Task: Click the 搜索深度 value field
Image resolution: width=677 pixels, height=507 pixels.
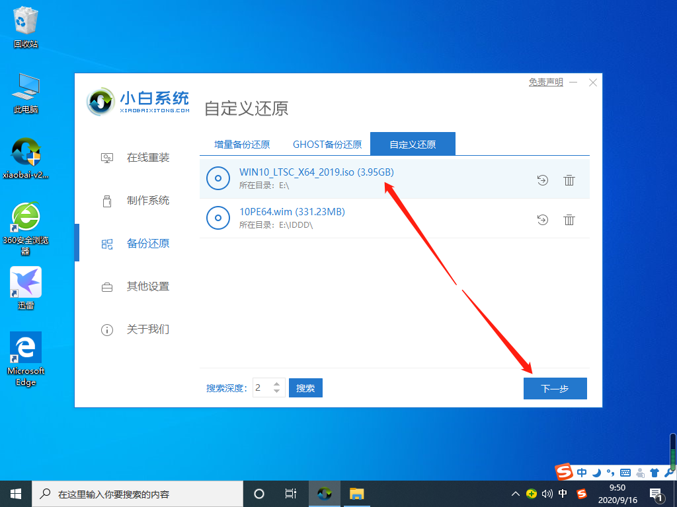Action: 262,388
